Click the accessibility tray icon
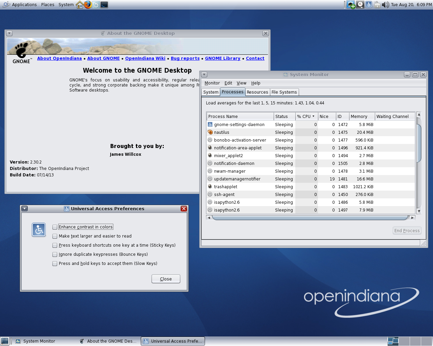Image resolution: width=433 pixels, height=346 pixels. tap(369, 5)
